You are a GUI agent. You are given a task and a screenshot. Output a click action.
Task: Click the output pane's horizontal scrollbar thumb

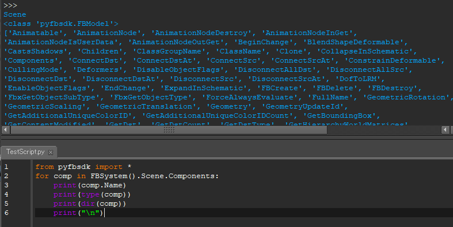[x=169, y=130]
